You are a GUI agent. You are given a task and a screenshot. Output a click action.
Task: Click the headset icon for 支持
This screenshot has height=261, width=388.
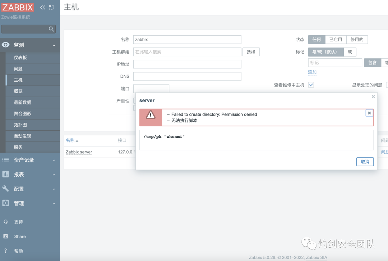click(5, 222)
